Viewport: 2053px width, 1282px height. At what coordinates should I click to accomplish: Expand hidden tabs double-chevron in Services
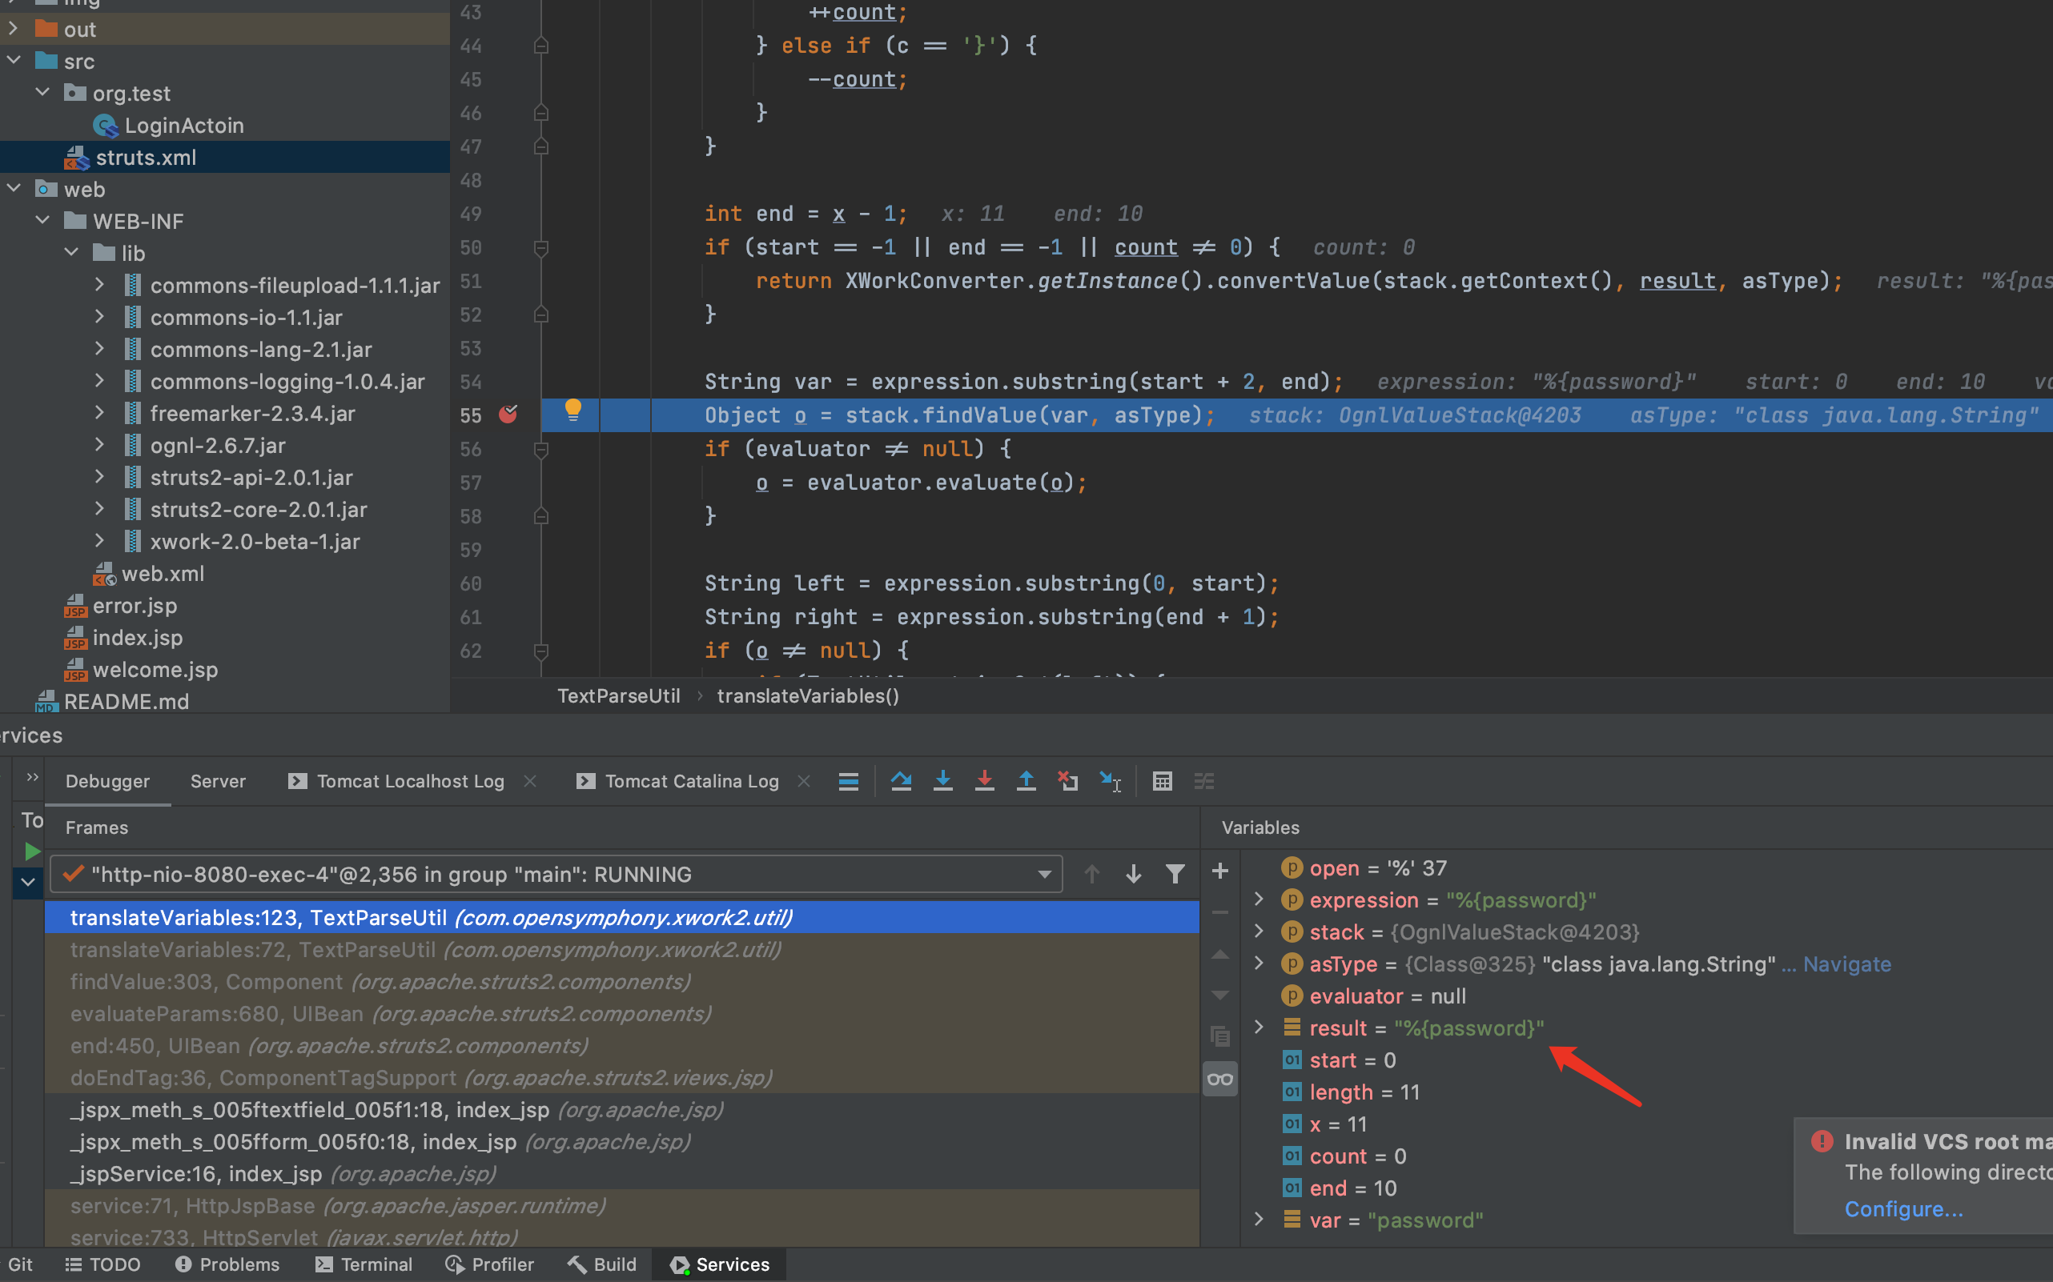coord(32,778)
